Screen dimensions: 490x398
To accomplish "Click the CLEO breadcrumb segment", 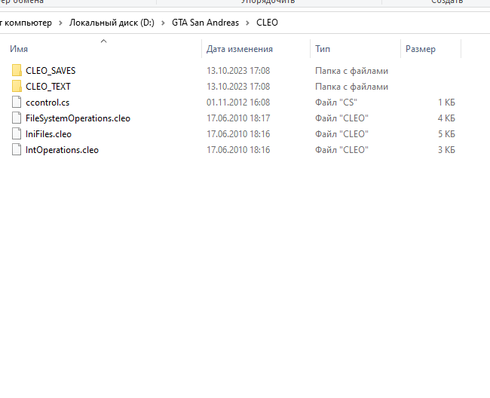I will [x=267, y=23].
